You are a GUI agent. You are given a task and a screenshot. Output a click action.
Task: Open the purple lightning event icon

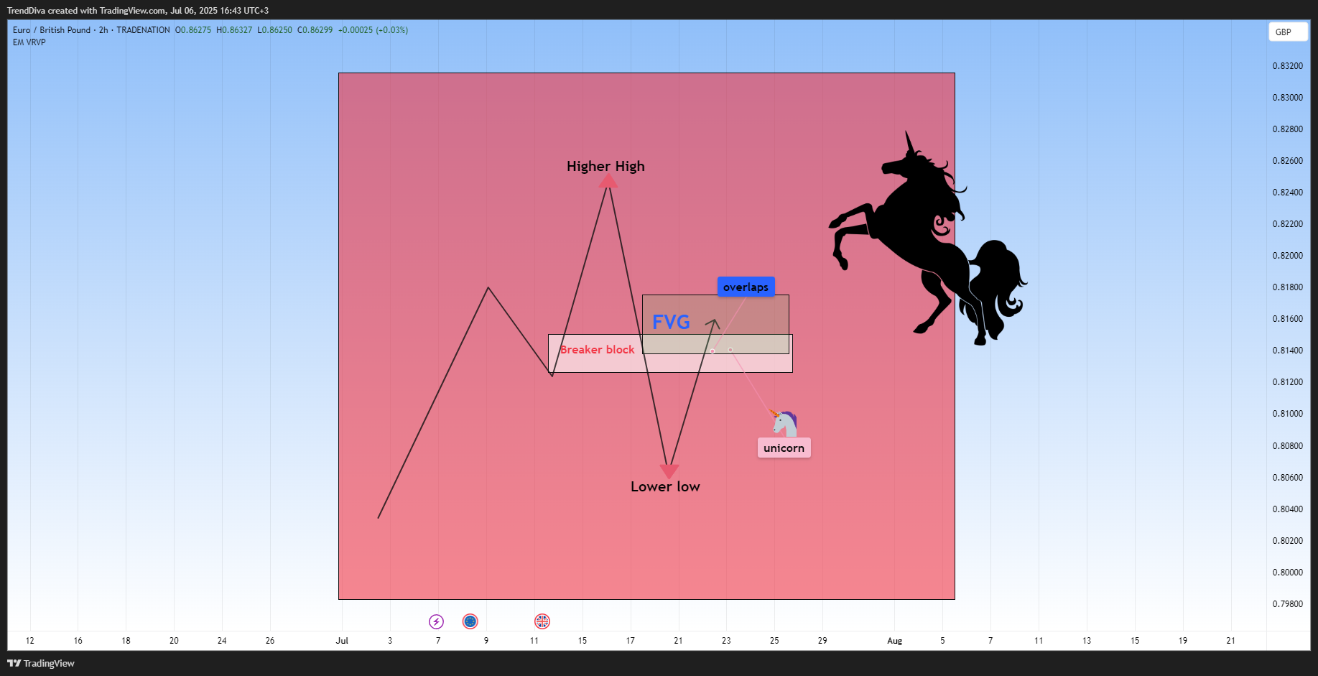click(x=436, y=621)
